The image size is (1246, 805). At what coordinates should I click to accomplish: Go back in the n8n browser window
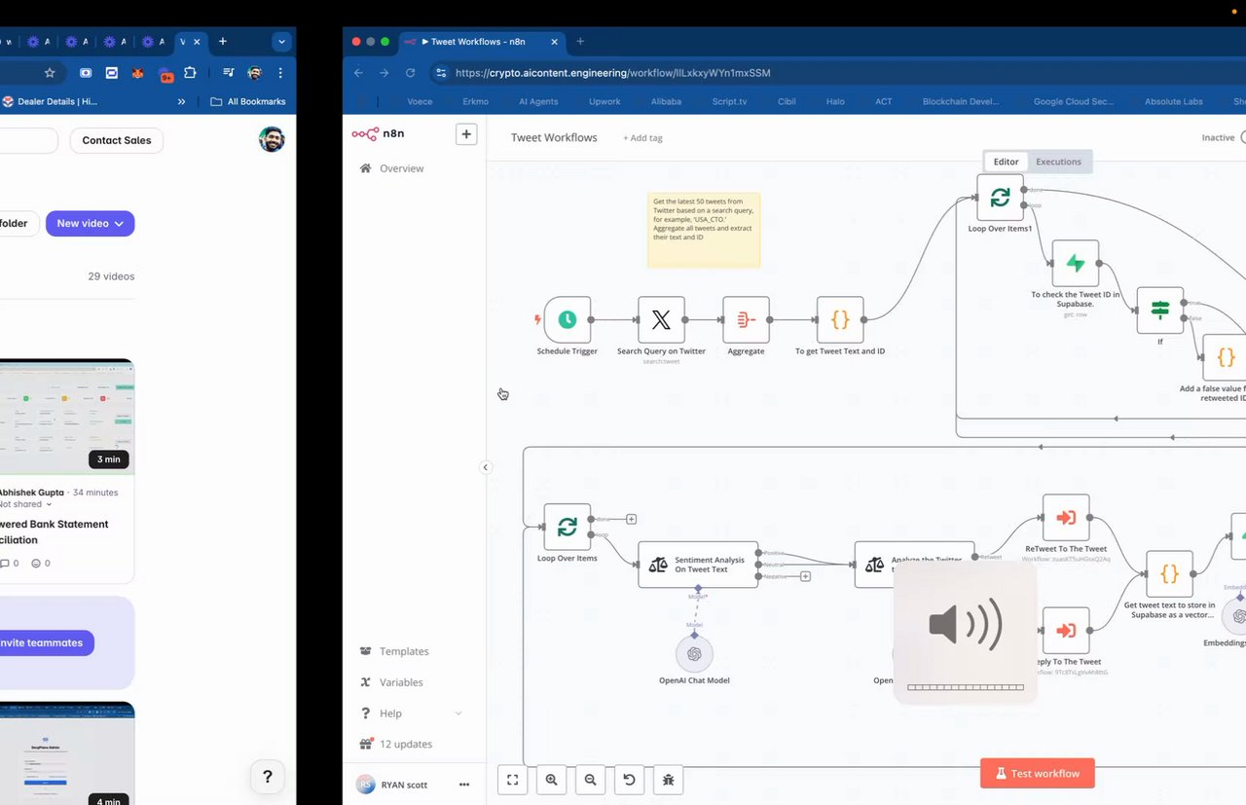click(x=358, y=73)
